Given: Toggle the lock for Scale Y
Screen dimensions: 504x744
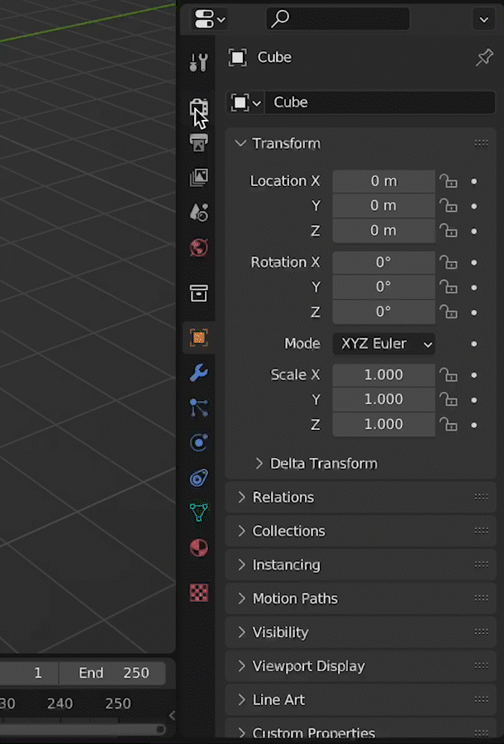Looking at the screenshot, I should pos(448,399).
